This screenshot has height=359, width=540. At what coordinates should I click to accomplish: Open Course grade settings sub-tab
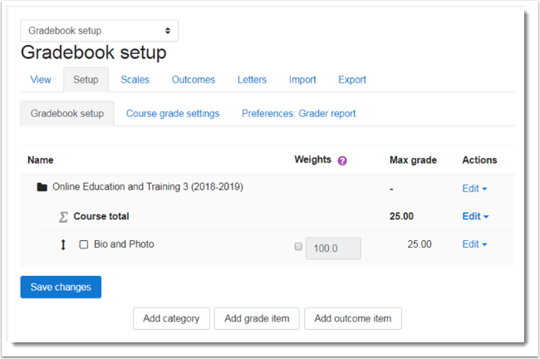pos(173,113)
